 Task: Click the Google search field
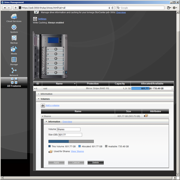tap(140, 8)
